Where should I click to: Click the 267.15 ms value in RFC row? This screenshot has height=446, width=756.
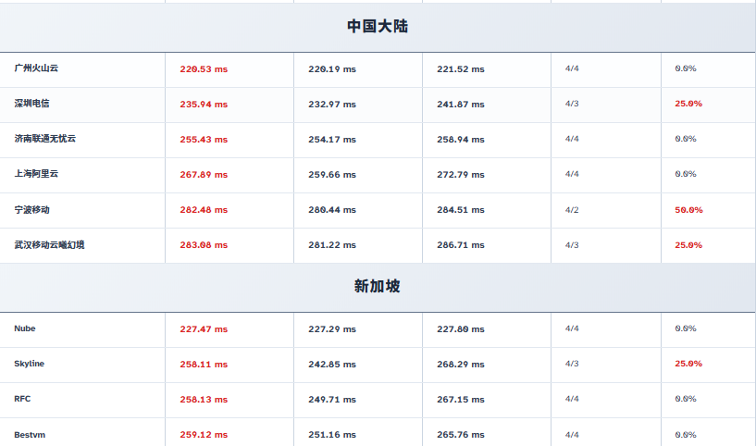pos(461,400)
